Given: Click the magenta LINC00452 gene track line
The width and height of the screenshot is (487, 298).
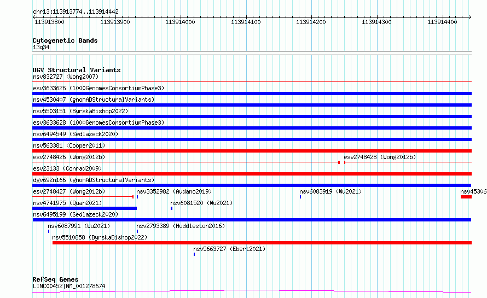Looking at the screenshot, I should coord(252,291).
